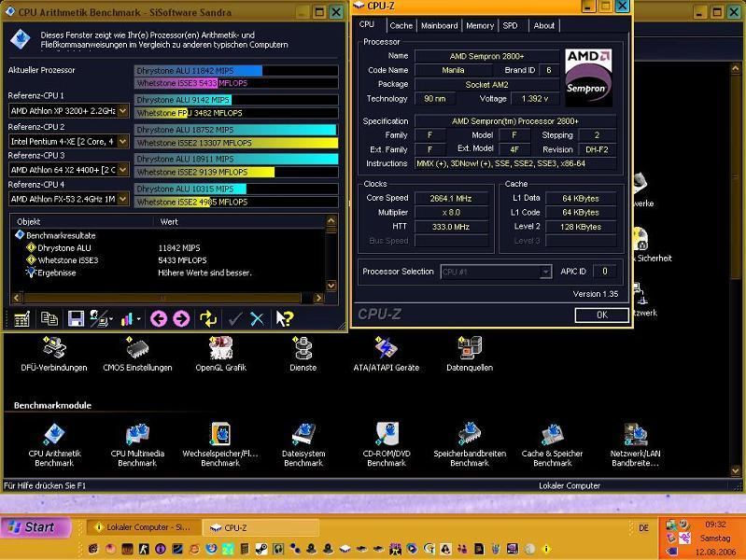Click the floppy disk save icon
Image resolution: width=746 pixels, height=560 pixels.
pos(76,319)
